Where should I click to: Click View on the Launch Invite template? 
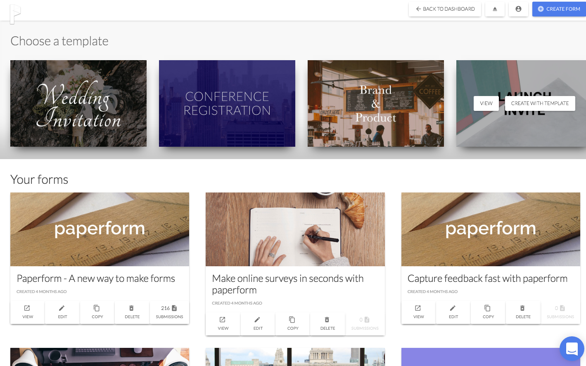pyautogui.click(x=486, y=103)
